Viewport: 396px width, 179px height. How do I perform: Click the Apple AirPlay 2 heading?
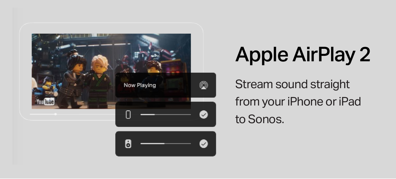[x=303, y=54]
